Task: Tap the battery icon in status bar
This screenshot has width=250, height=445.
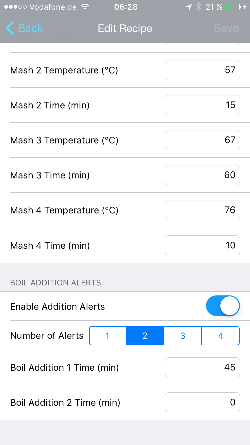Action: [x=233, y=7]
